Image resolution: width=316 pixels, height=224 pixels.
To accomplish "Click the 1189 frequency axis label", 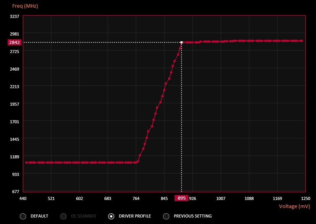I will [15, 156].
